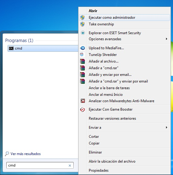This screenshot has height=175, width=173.
Task: Click the shield icon beside Ejecutar como administrador
Action: pyautogui.click(x=82, y=18)
